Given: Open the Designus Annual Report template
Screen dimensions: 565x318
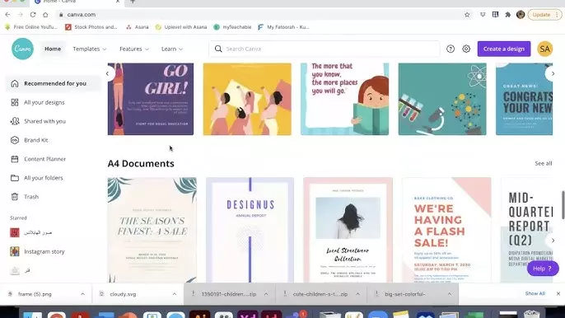Looking at the screenshot, I should coord(250,230).
